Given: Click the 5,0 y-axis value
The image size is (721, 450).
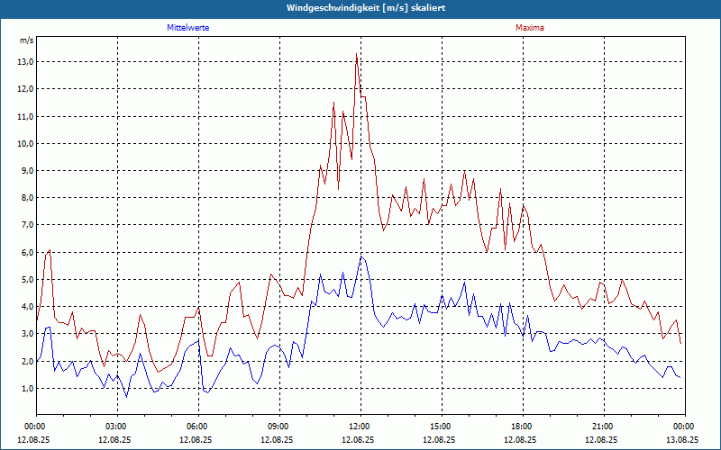Looking at the screenshot, I should (27, 280).
